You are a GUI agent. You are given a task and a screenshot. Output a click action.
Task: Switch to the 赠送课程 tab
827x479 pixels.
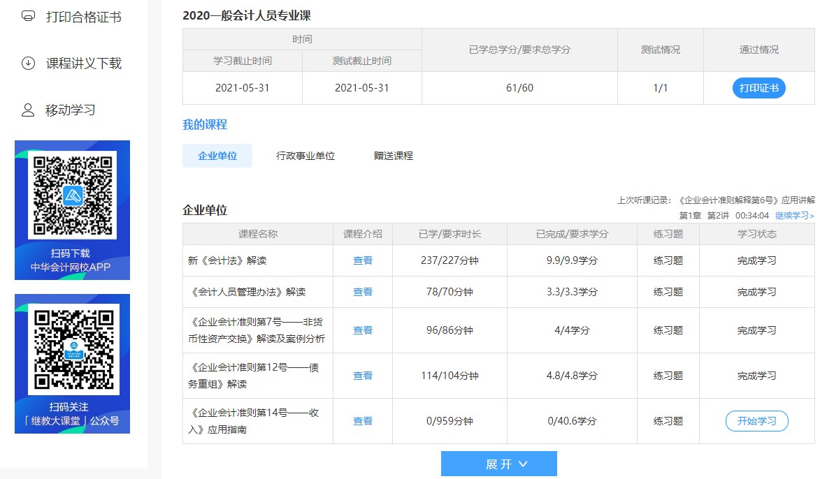pos(393,156)
